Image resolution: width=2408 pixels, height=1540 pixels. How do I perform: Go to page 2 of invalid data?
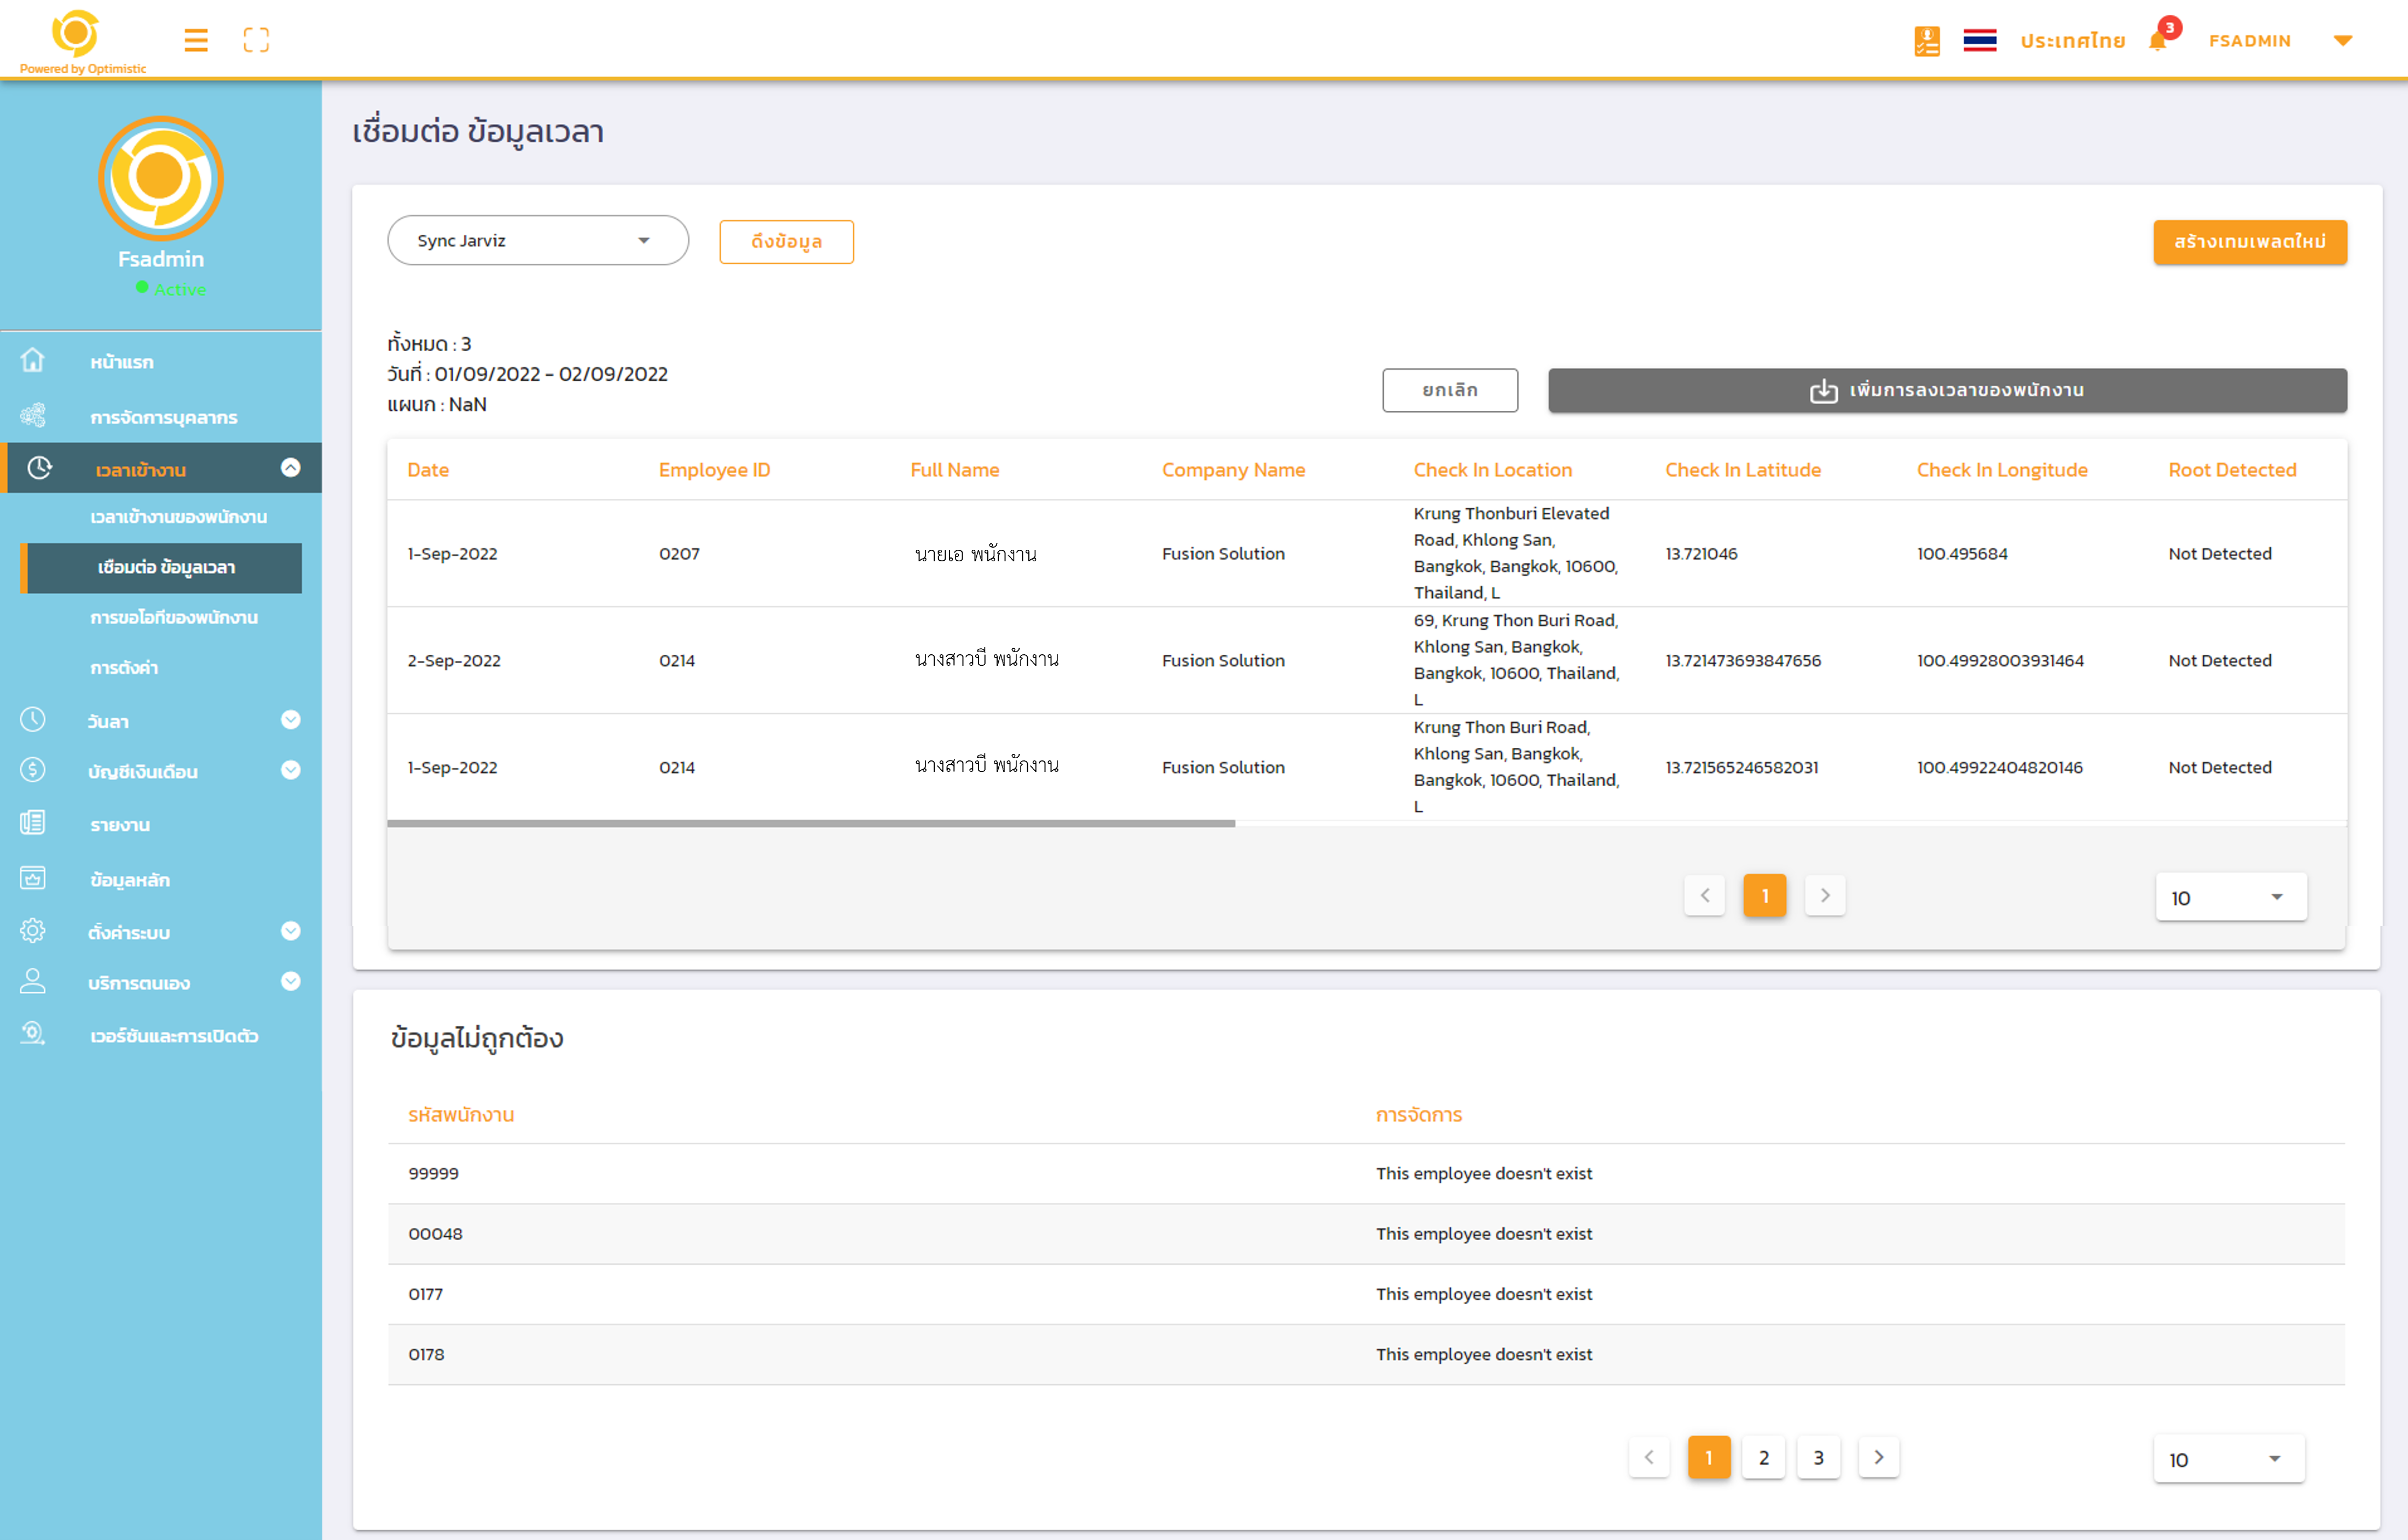(1764, 1457)
